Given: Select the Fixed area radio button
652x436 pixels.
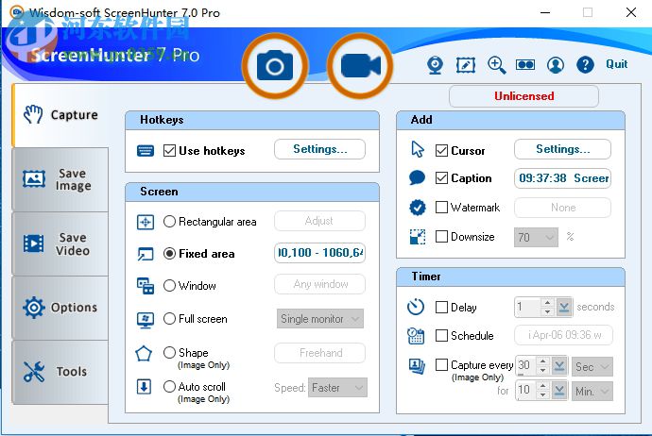Looking at the screenshot, I should 169,253.
